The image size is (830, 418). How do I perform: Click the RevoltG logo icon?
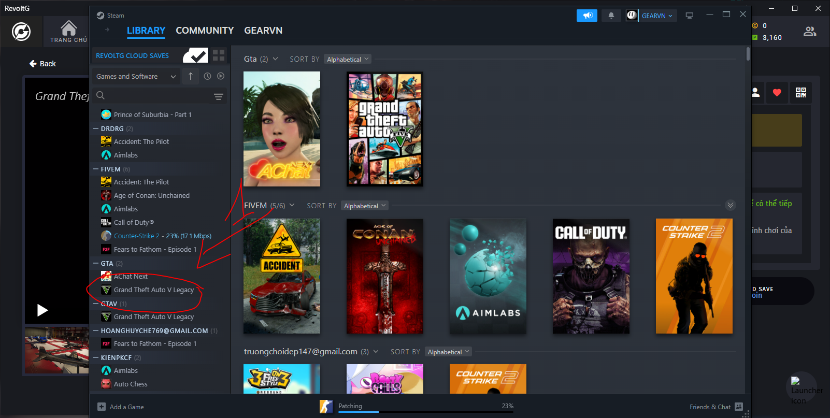click(x=21, y=32)
